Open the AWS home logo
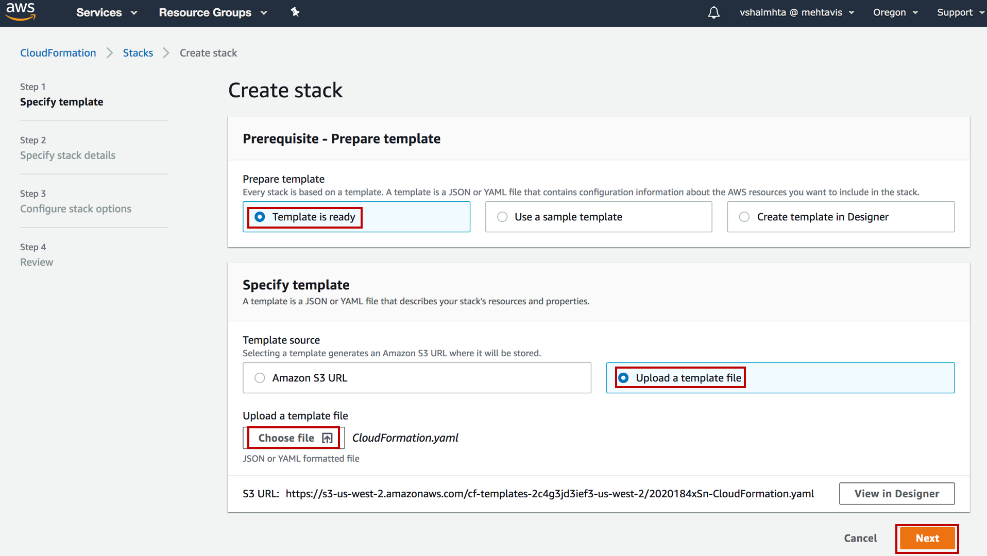This screenshot has height=556, width=987. (x=21, y=11)
